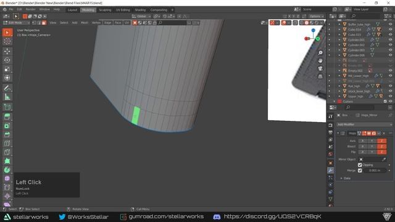Select the Annotate tool
This screenshot has width=395, height=222.
click(x=7, y=88)
